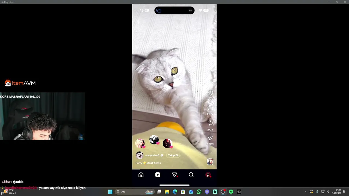Screen dimensions: 349x196
Task: Switch to Reels tab in bottom bar
Action: [x=158, y=175]
